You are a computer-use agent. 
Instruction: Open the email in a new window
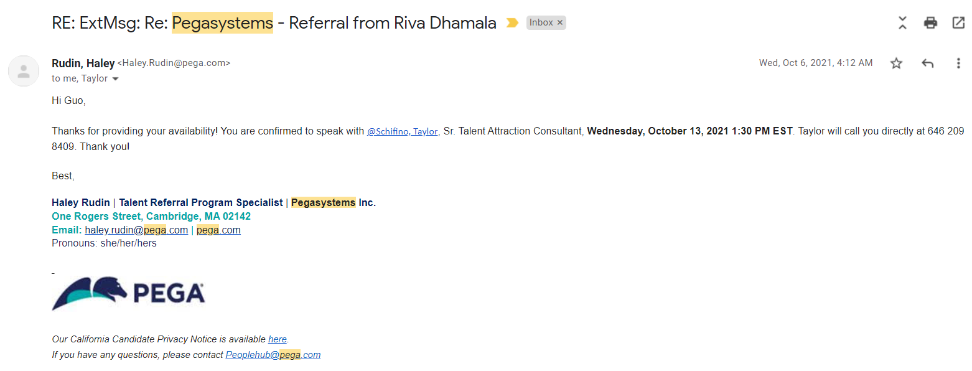pos(958,23)
